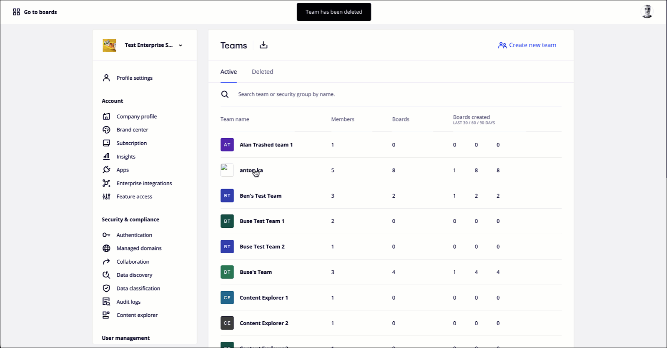Click the Apps plug icon

click(106, 170)
